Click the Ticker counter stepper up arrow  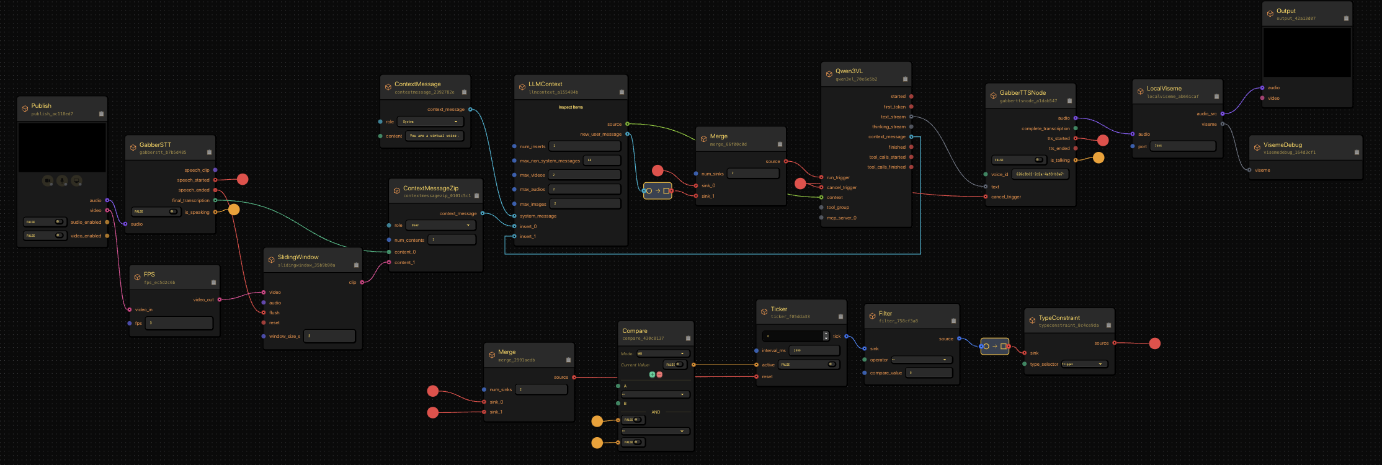[826, 334]
